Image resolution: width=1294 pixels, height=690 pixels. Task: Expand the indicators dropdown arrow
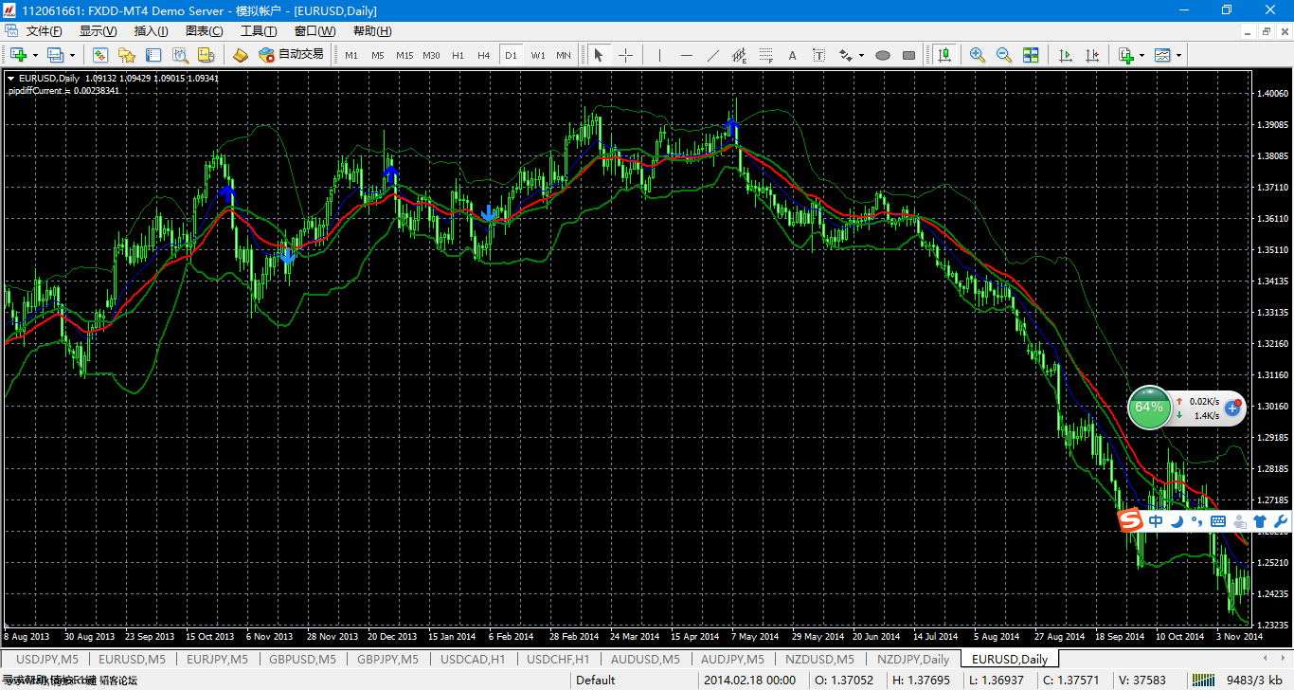click(1142, 55)
